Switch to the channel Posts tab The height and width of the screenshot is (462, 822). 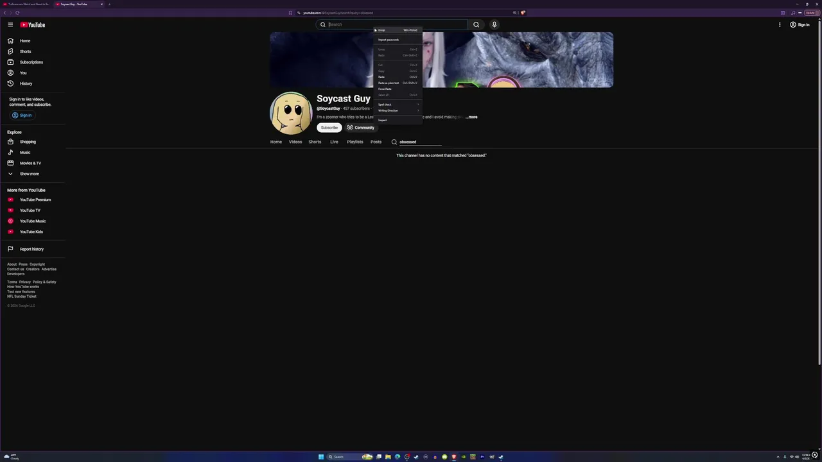point(376,142)
